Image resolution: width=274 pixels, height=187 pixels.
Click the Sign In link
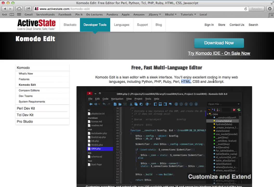tap(209, 25)
